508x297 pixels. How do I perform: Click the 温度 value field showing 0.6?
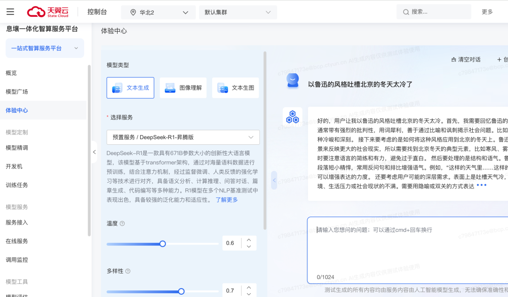click(231, 243)
